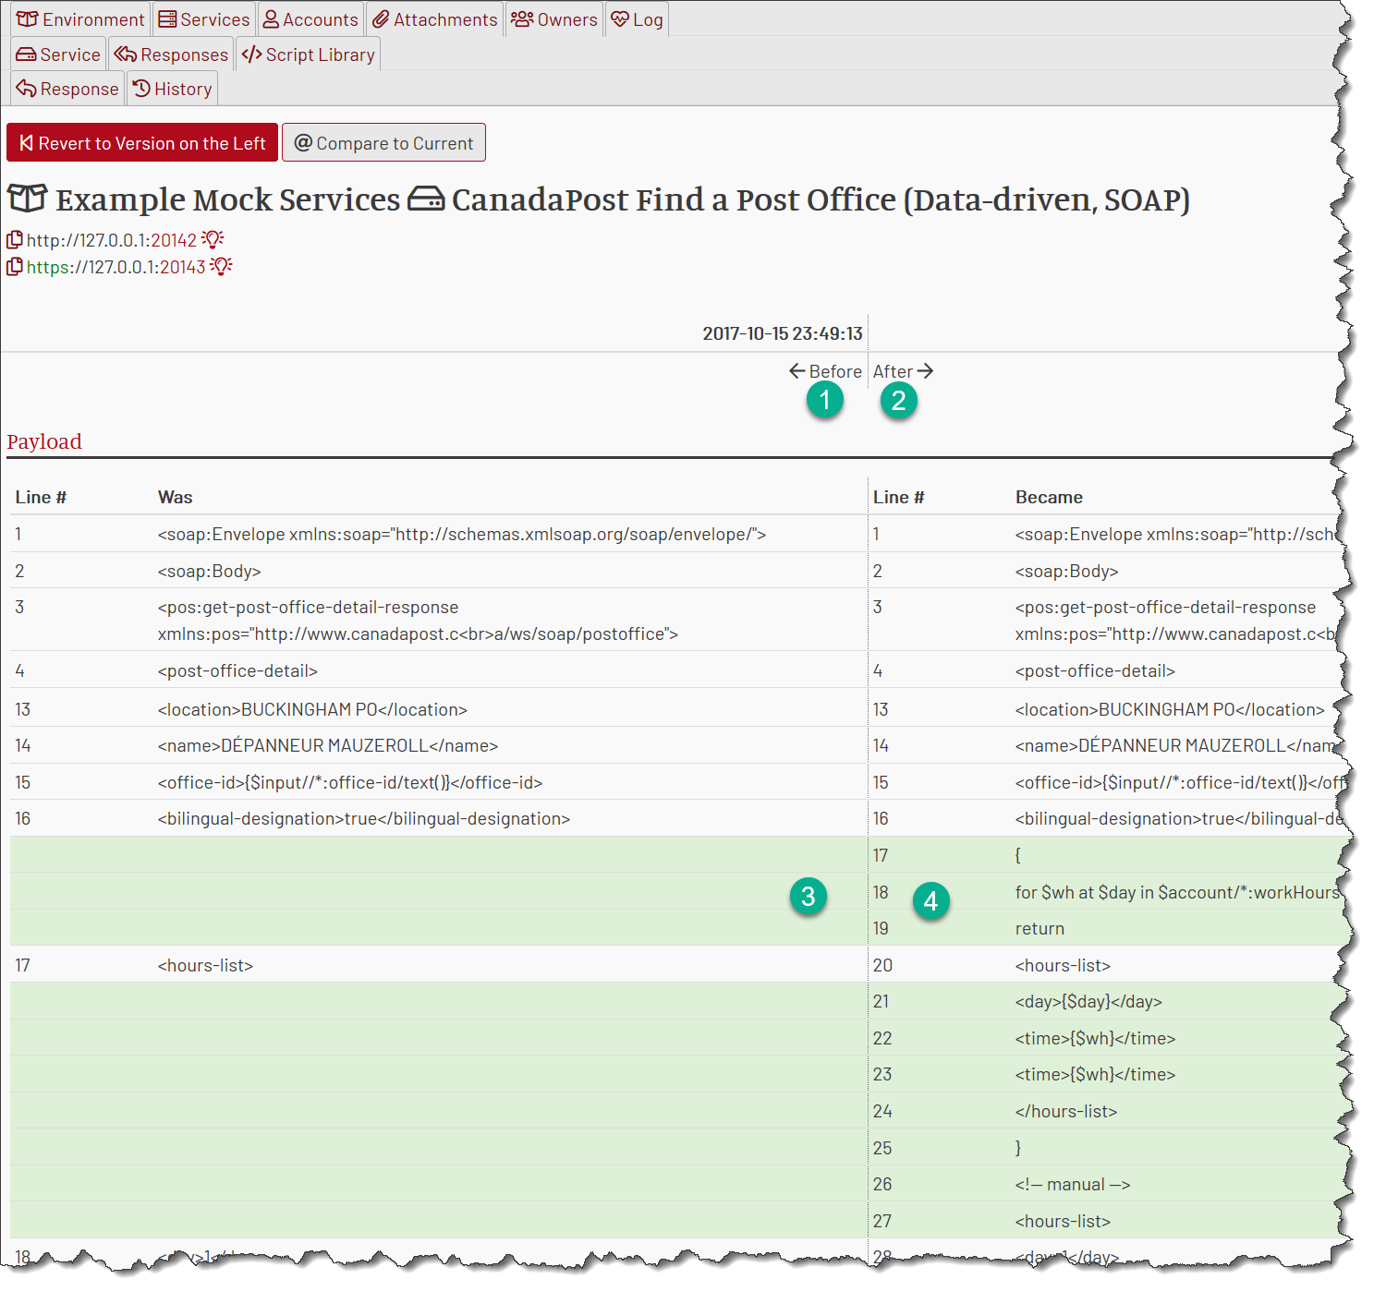Navigate to the After version
1374x1291 pixels.
pyautogui.click(x=904, y=371)
